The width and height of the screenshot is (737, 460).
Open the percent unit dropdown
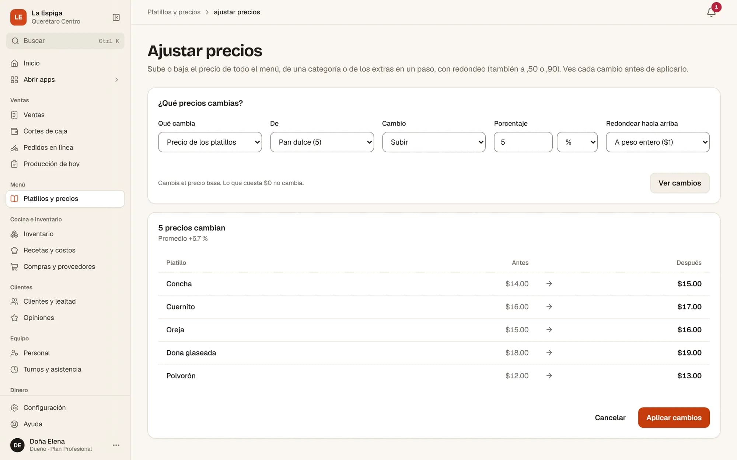coord(577,142)
